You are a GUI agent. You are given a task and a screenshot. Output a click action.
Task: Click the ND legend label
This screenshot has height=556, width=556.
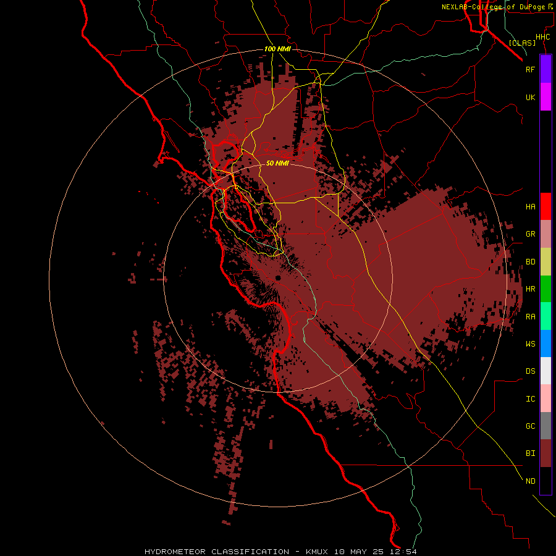coord(530,481)
